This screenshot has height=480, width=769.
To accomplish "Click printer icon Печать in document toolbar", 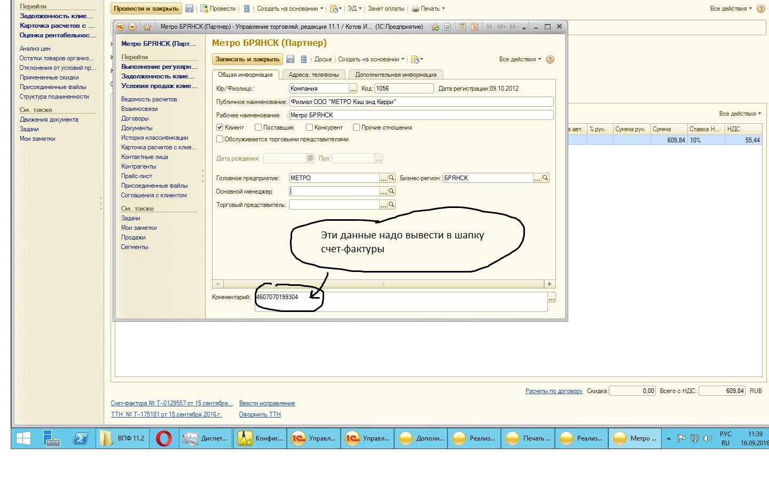I will click(x=415, y=9).
